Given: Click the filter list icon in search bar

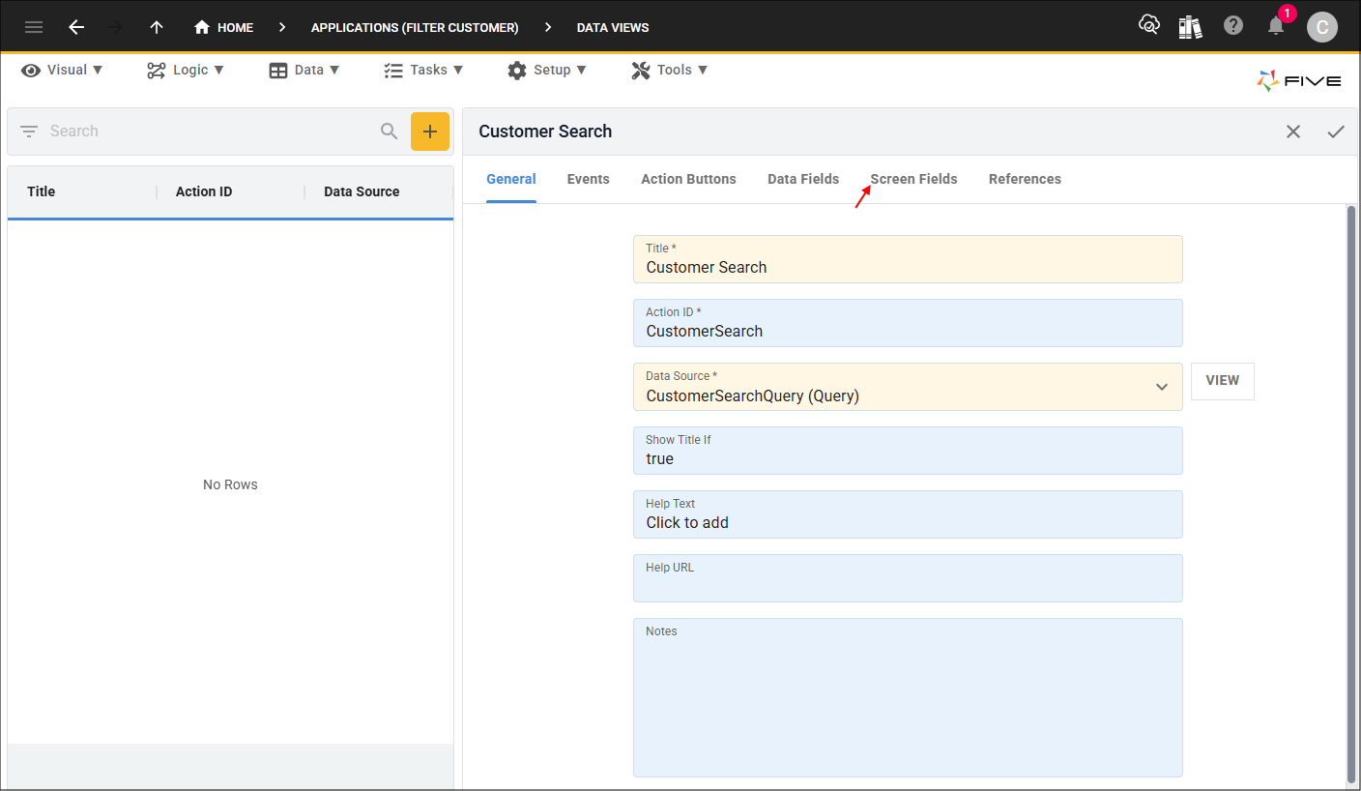Looking at the screenshot, I should click(x=29, y=132).
